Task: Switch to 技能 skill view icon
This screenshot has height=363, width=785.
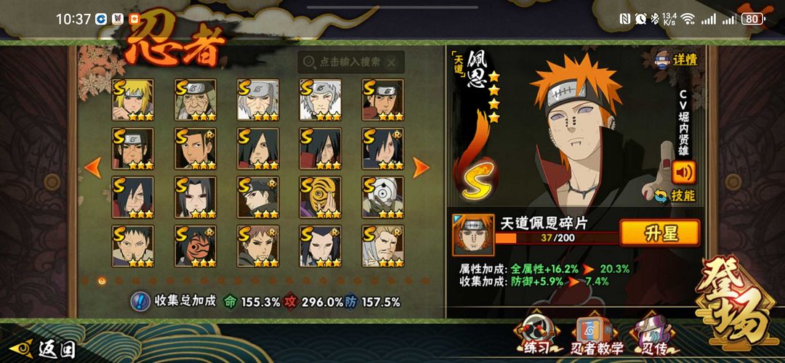Action: point(675,195)
